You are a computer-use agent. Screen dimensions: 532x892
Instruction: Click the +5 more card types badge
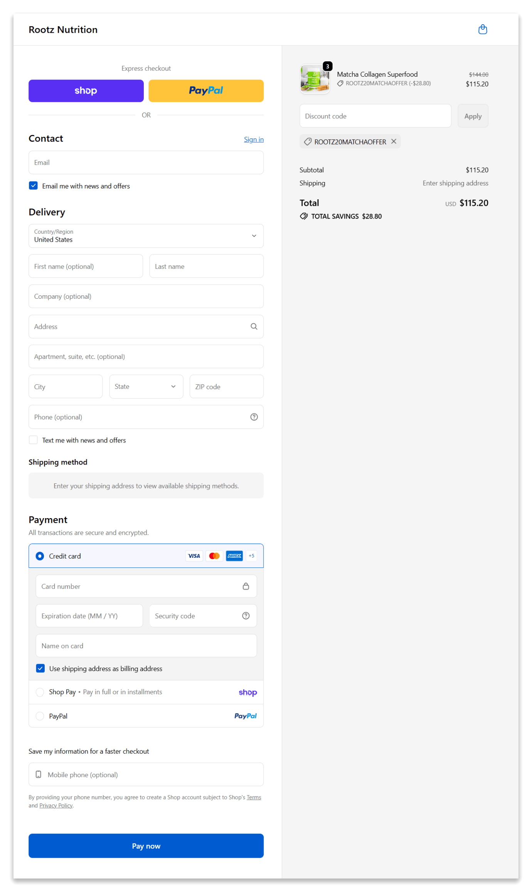click(x=251, y=555)
